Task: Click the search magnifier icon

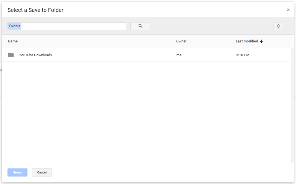Action: 140,26
